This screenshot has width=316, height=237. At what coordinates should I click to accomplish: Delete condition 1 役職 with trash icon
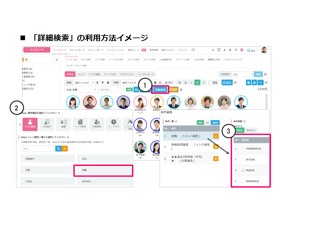tap(216, 136)
